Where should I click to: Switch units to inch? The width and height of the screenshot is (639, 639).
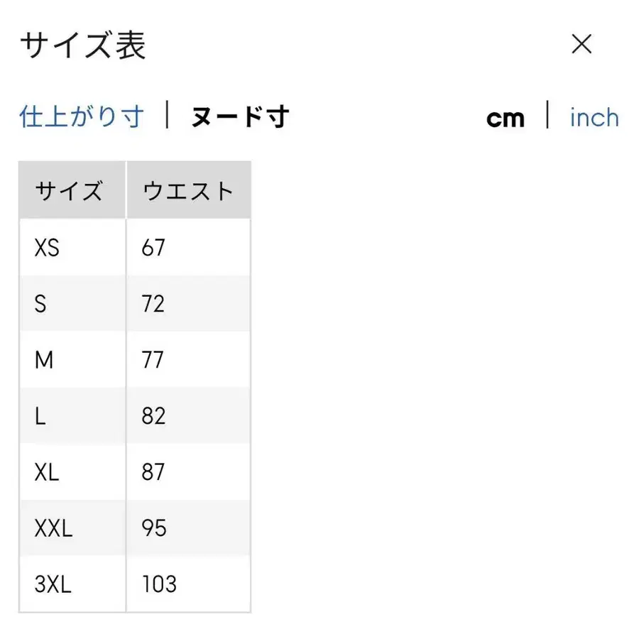point(594,117)
